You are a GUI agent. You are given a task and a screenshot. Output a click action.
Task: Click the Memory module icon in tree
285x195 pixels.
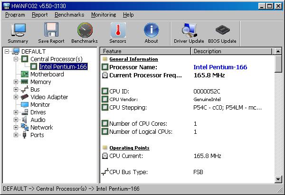click(24, 82)
